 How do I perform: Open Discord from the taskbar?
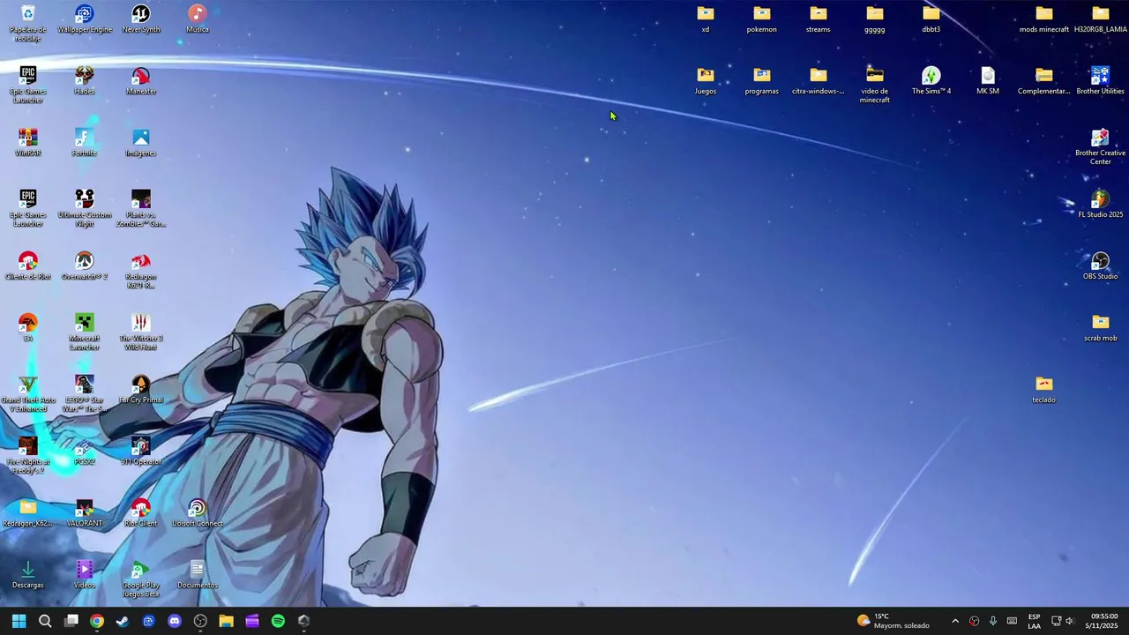pyautogui.click(x=175, y=621)
